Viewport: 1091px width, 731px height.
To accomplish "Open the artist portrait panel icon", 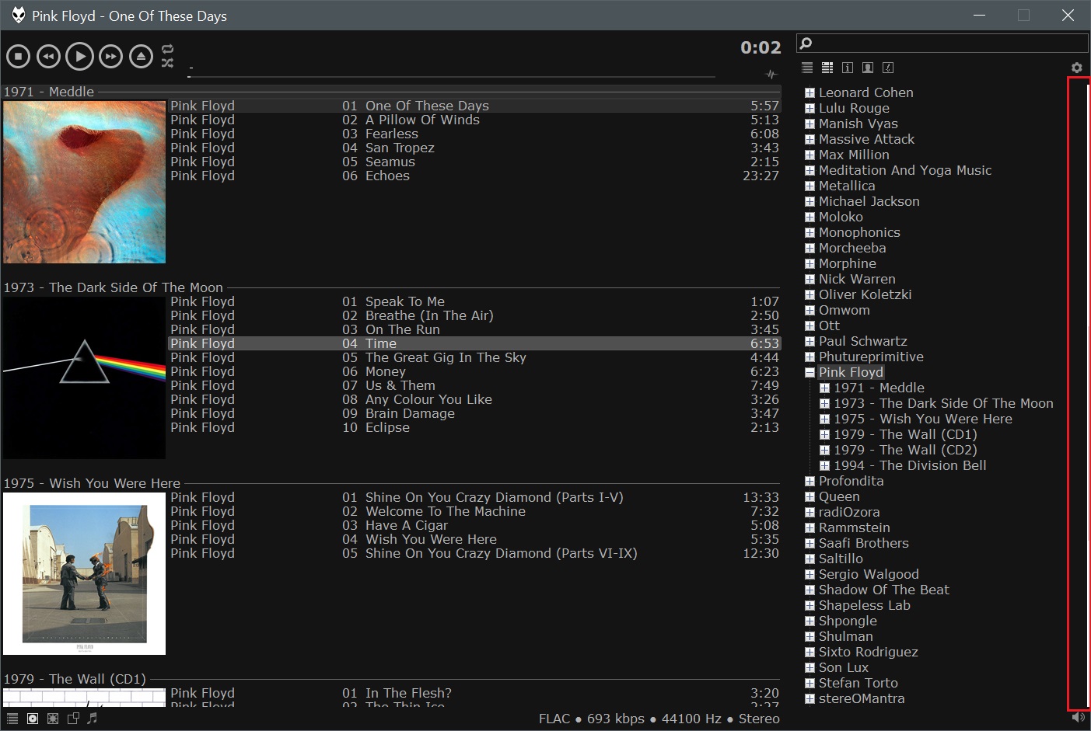I will (868, 68).
